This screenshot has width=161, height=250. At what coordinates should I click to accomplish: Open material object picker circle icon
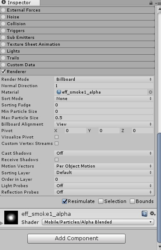[150, 92]
